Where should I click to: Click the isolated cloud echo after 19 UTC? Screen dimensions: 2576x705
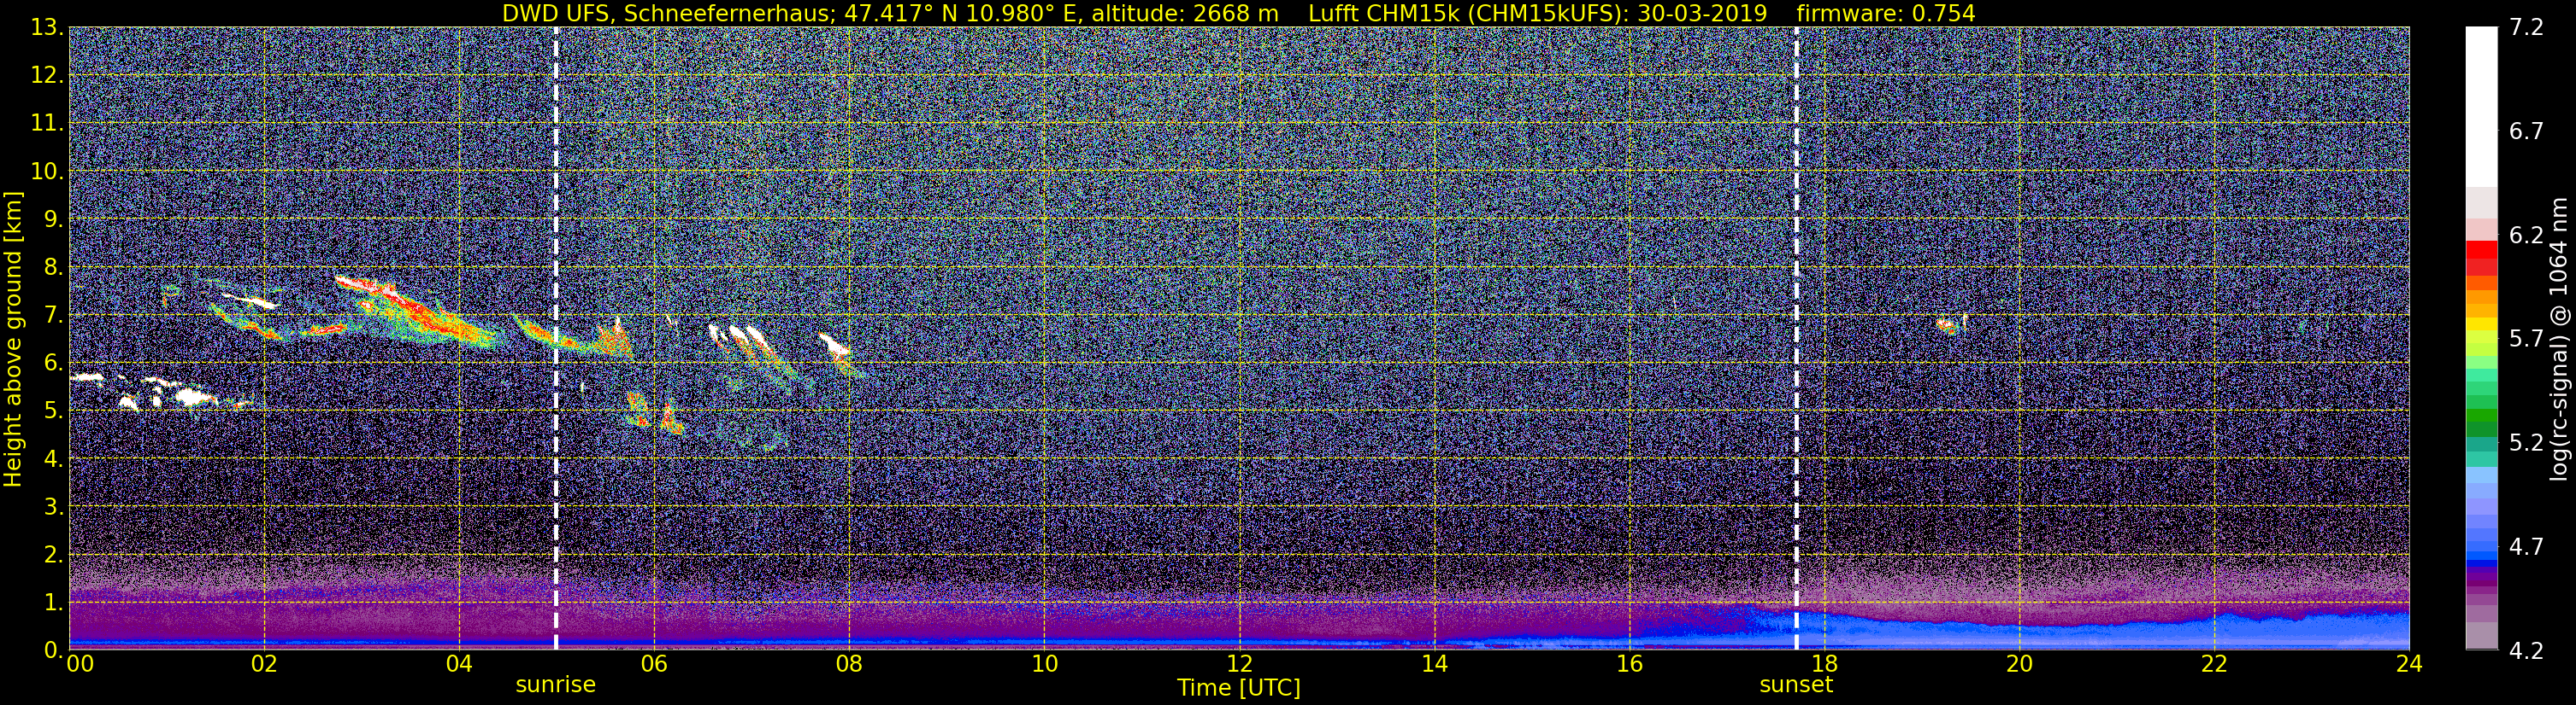click(x=1950, y=324)
